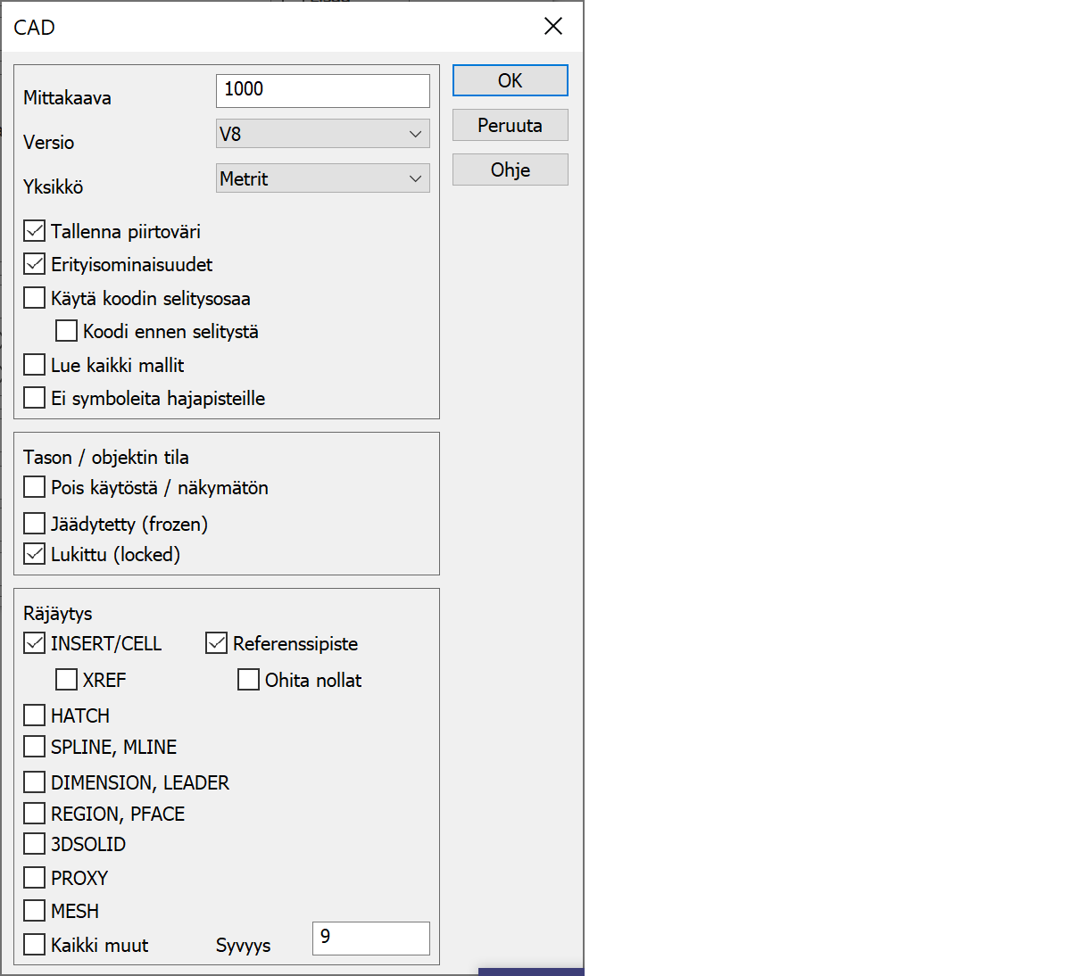Image resolution: width=1071 pixels, height=976 pixels.
Task: Expand the Yksikkö unit dropdown
Action: click(x=322, y=178)
